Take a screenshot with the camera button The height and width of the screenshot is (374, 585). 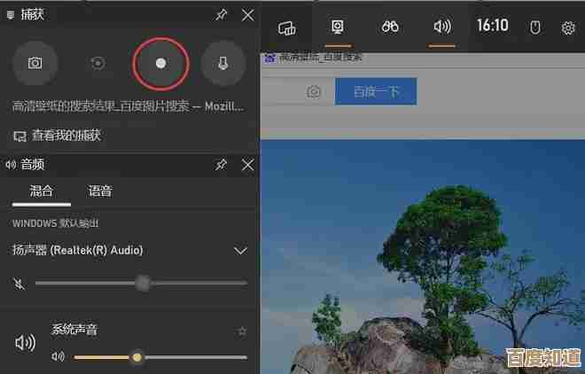coord(35,63)
